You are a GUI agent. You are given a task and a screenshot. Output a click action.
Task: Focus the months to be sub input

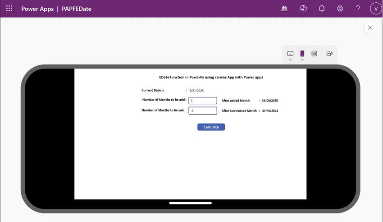pyautogui.click(x=203, y=111)
